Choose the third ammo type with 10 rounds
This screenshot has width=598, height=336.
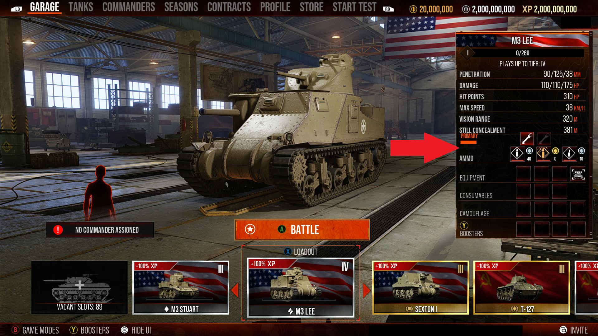pos(569,154)
